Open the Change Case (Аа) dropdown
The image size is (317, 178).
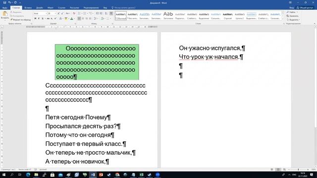(68, 13)
